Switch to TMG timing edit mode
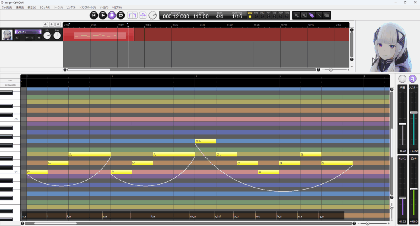 coord(256,15)
